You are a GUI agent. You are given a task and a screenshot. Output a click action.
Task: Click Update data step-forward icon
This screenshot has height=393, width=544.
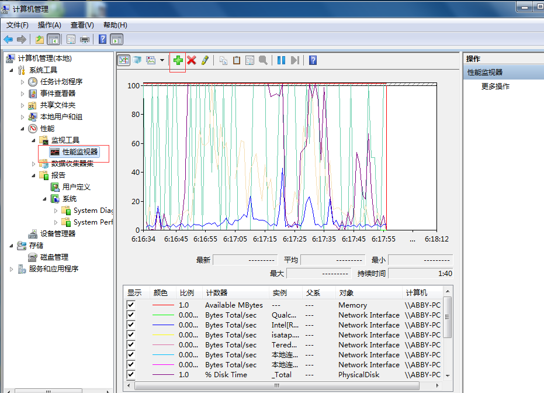[295, 60]
